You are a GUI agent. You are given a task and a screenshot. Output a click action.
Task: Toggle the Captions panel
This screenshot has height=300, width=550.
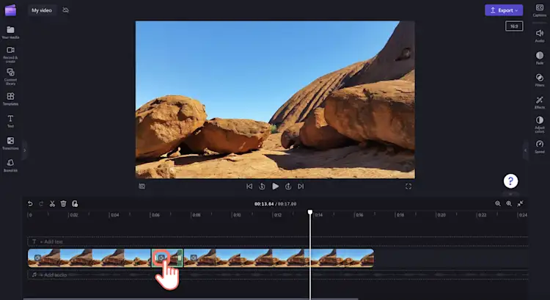pos(540,10)
